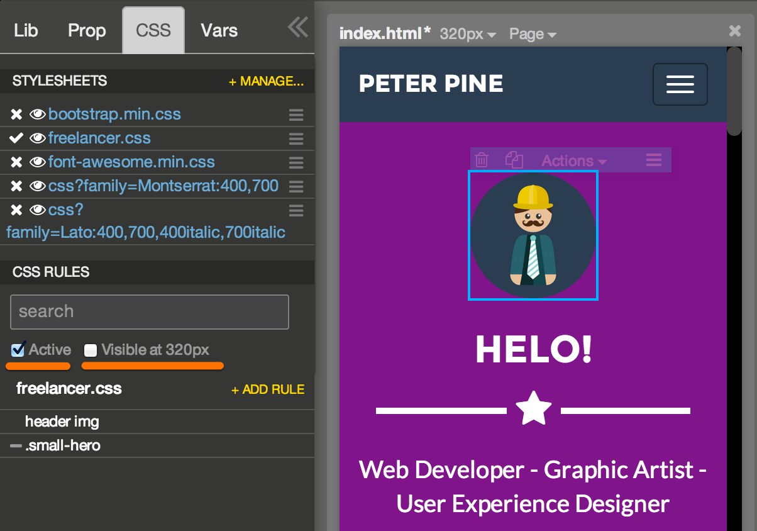The width and height of the screenshot is (757, 531).
Task: Open bootstrap.min.css stylesheet options menu
Action: [296, 114]
